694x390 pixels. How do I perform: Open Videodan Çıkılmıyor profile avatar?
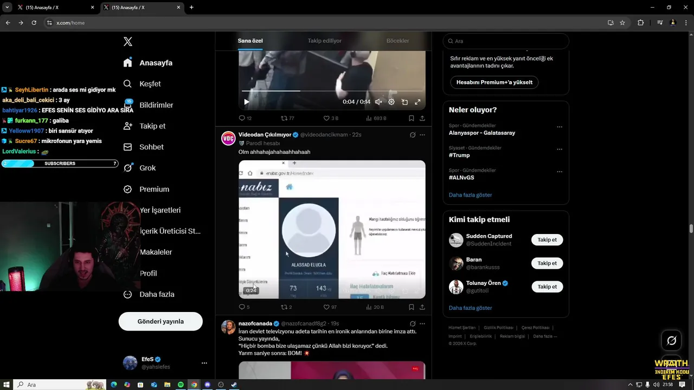coord(228,138)
